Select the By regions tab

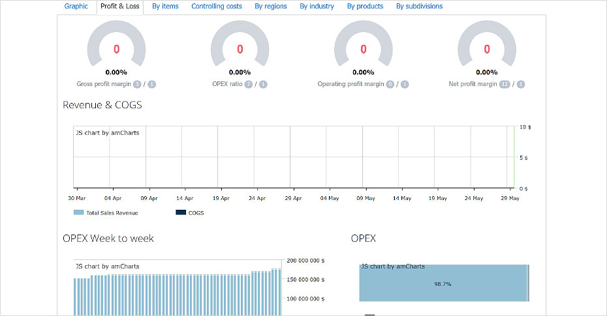pyautogui.click(x=271, y=7)
